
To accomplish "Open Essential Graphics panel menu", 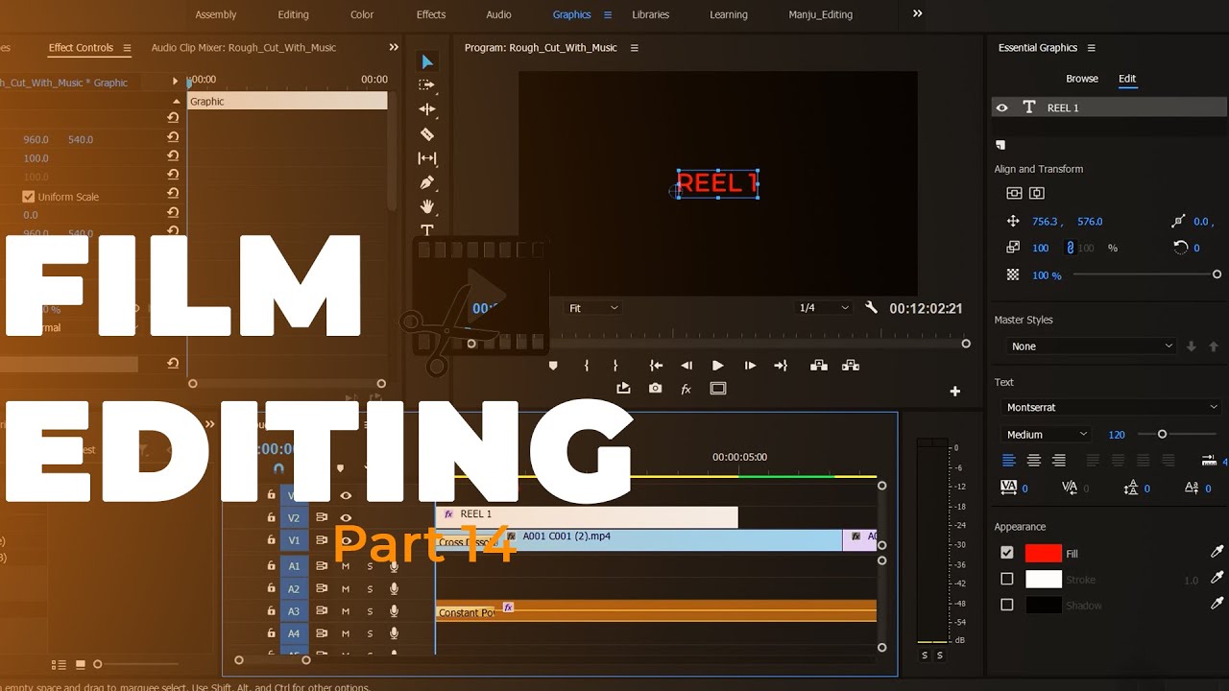I will [1092, 48].
